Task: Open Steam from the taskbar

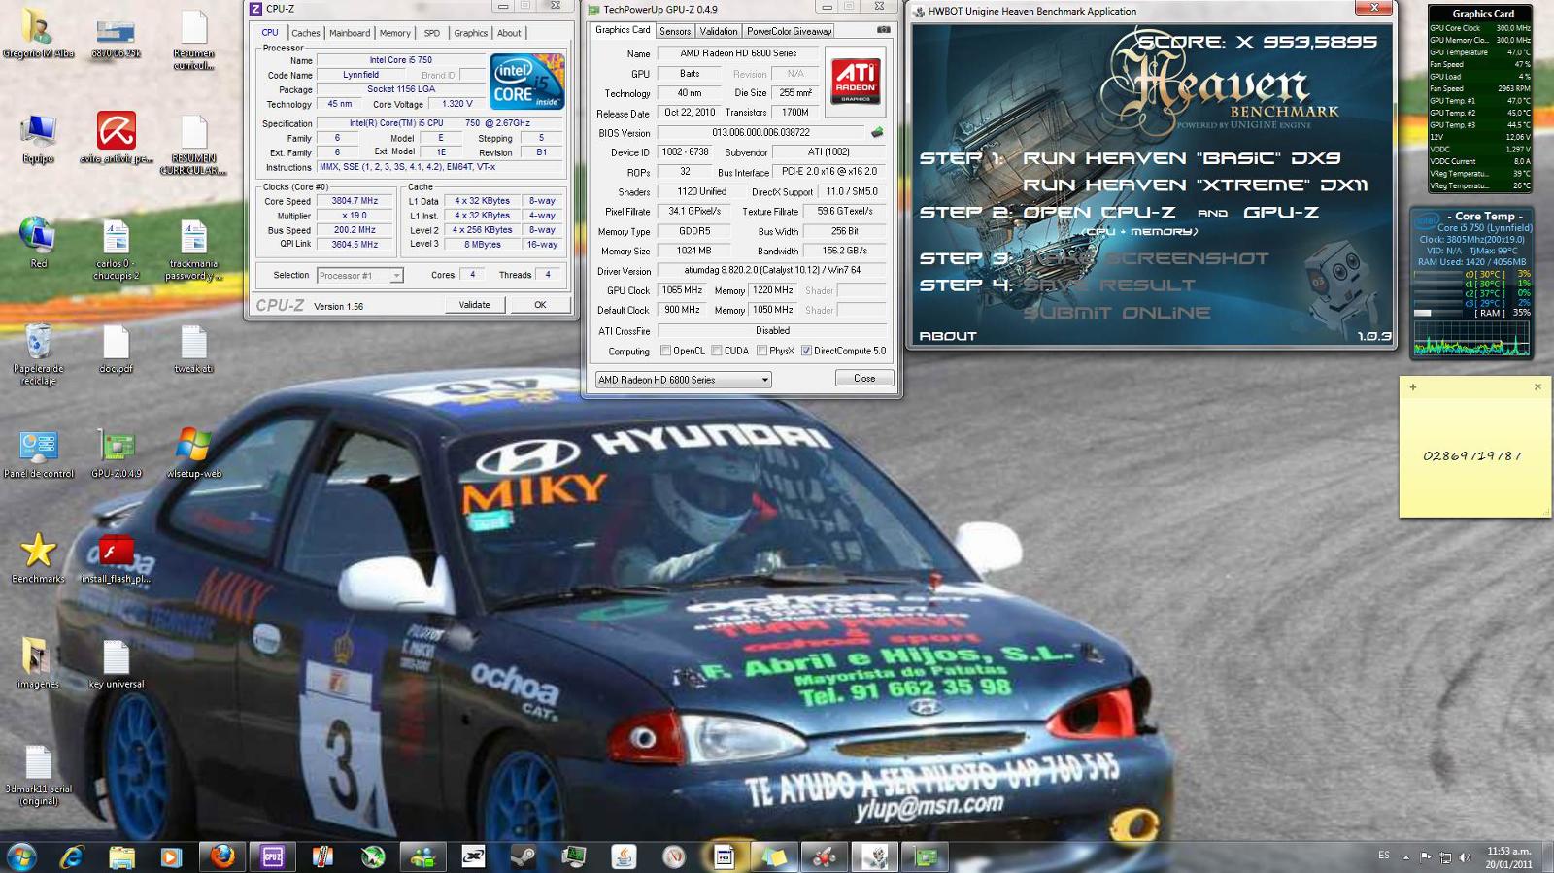Action: 523,856
